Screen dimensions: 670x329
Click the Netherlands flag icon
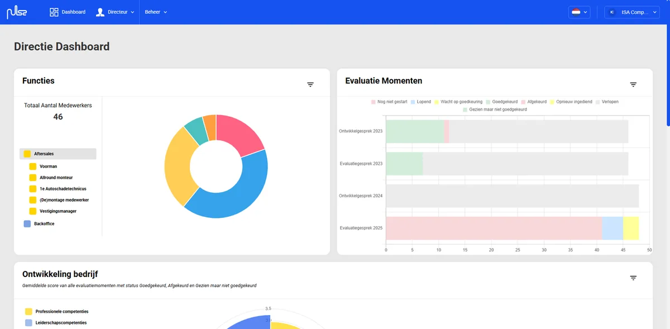pyautogui.click(x=576, y=12)
